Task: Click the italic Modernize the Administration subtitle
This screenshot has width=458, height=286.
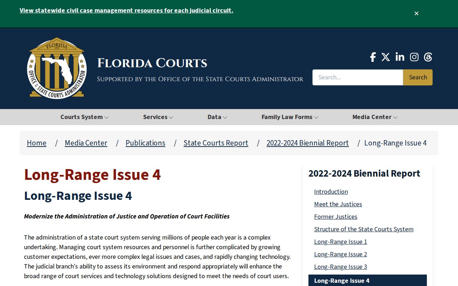Action: [127, 216]
